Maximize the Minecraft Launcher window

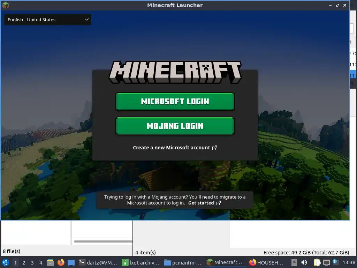tap(337, 5)
